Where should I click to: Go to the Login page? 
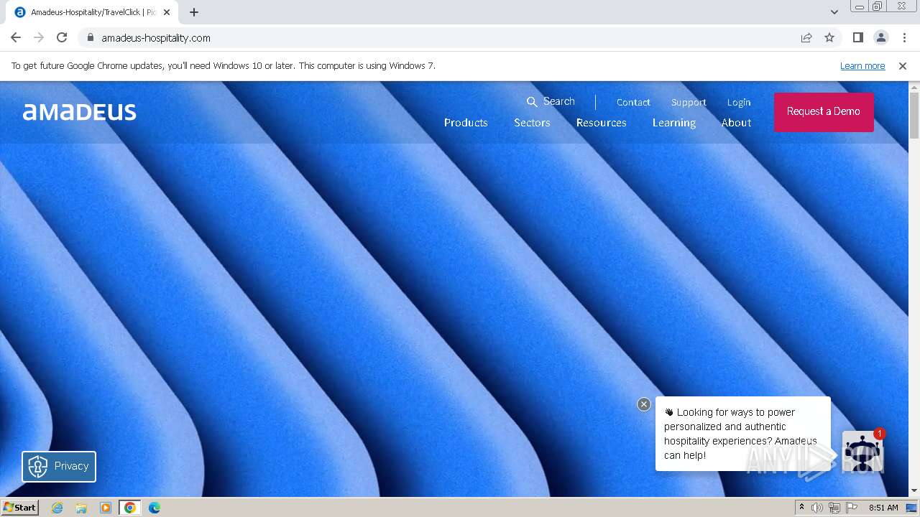(739, 102)
